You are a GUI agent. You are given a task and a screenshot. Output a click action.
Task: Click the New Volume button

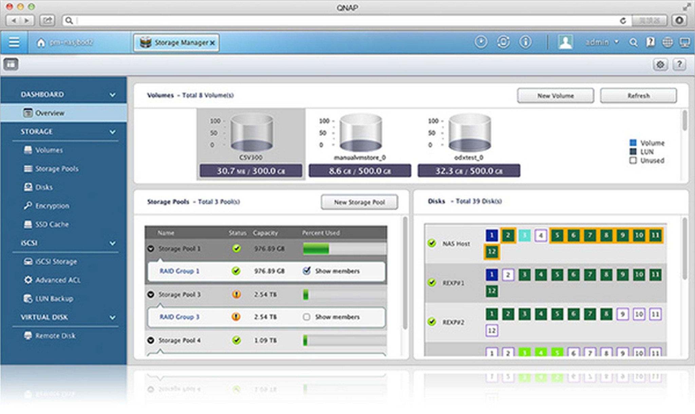[x=555, y=96]
